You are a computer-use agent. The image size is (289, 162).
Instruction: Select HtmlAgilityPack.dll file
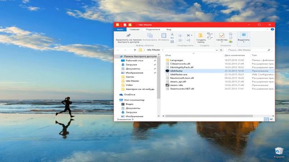coord(182,67)
